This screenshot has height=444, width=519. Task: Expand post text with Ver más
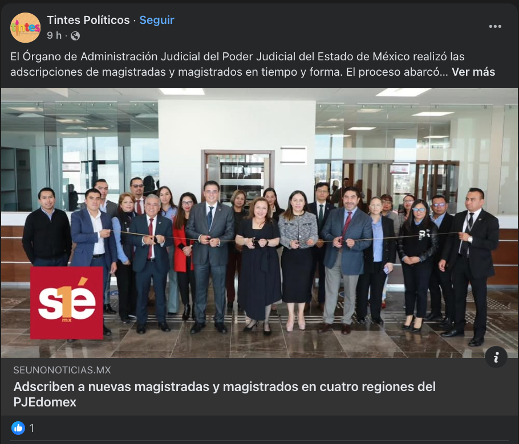473,72
